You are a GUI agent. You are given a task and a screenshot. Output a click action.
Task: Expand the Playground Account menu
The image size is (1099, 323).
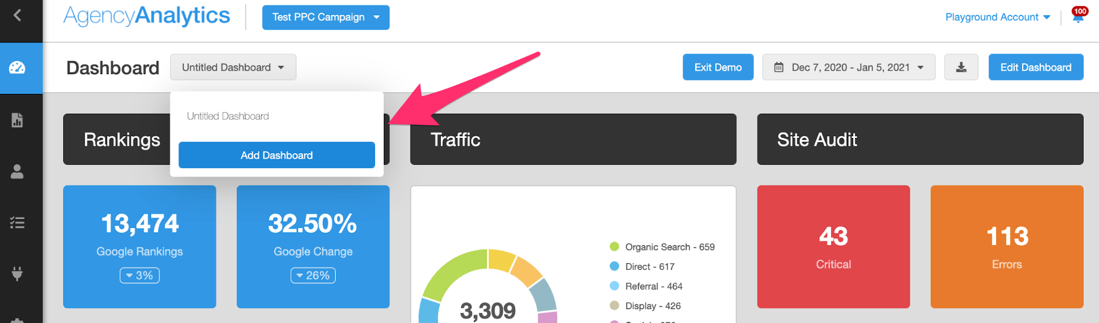click(x=997, y=18)
